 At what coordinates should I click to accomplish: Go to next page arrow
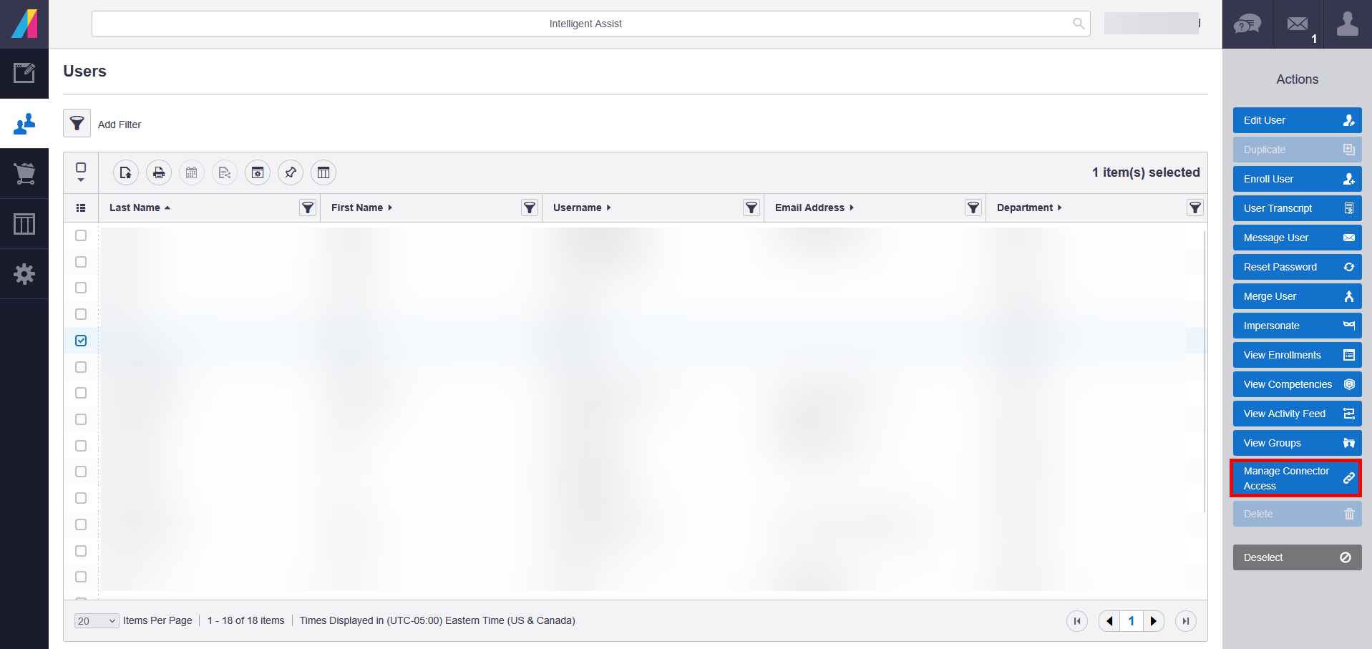click(1153, 621)
